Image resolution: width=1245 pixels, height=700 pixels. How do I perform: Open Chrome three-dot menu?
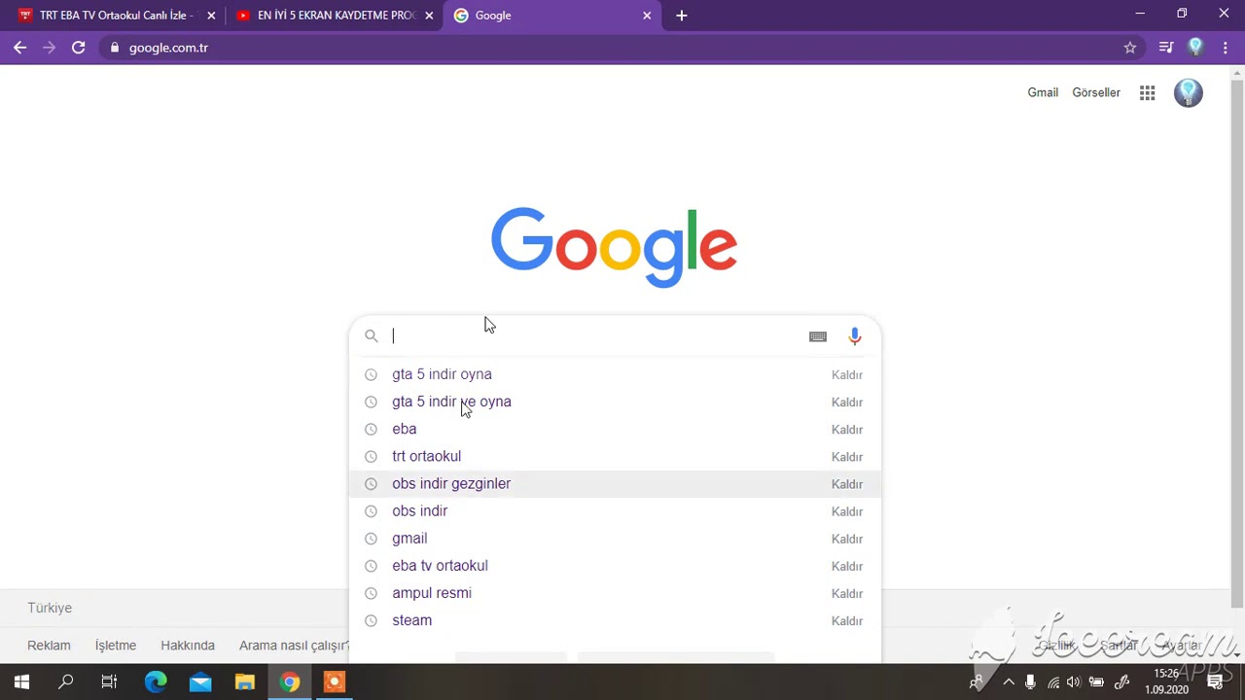tap(1226, 48)
